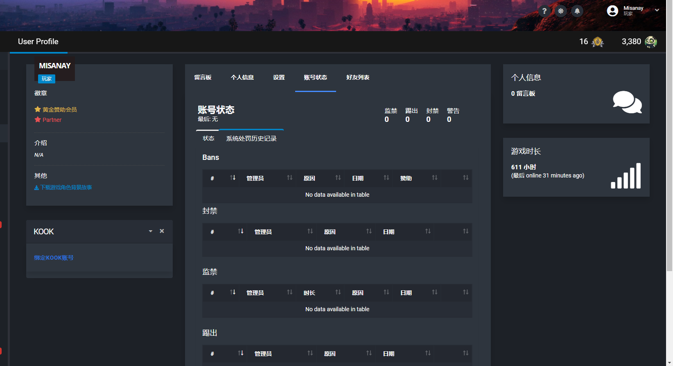Sort Bans table by 赞助 column
Image resolution: width=673 pixels, height=366 pixels.
416,178
